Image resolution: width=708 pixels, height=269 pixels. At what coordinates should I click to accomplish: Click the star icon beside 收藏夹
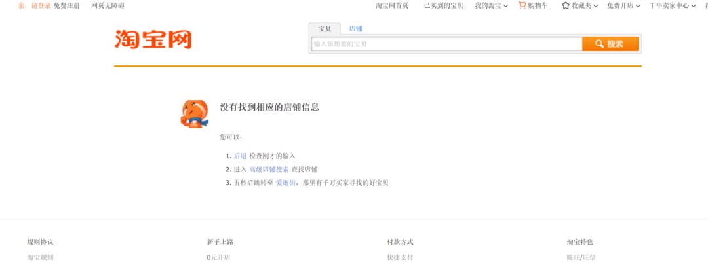coord(565,5)
